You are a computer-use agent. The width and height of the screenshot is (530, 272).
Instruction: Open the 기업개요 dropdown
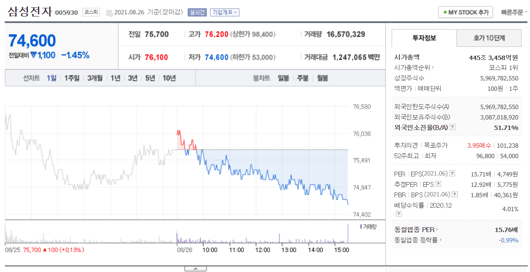224,13
